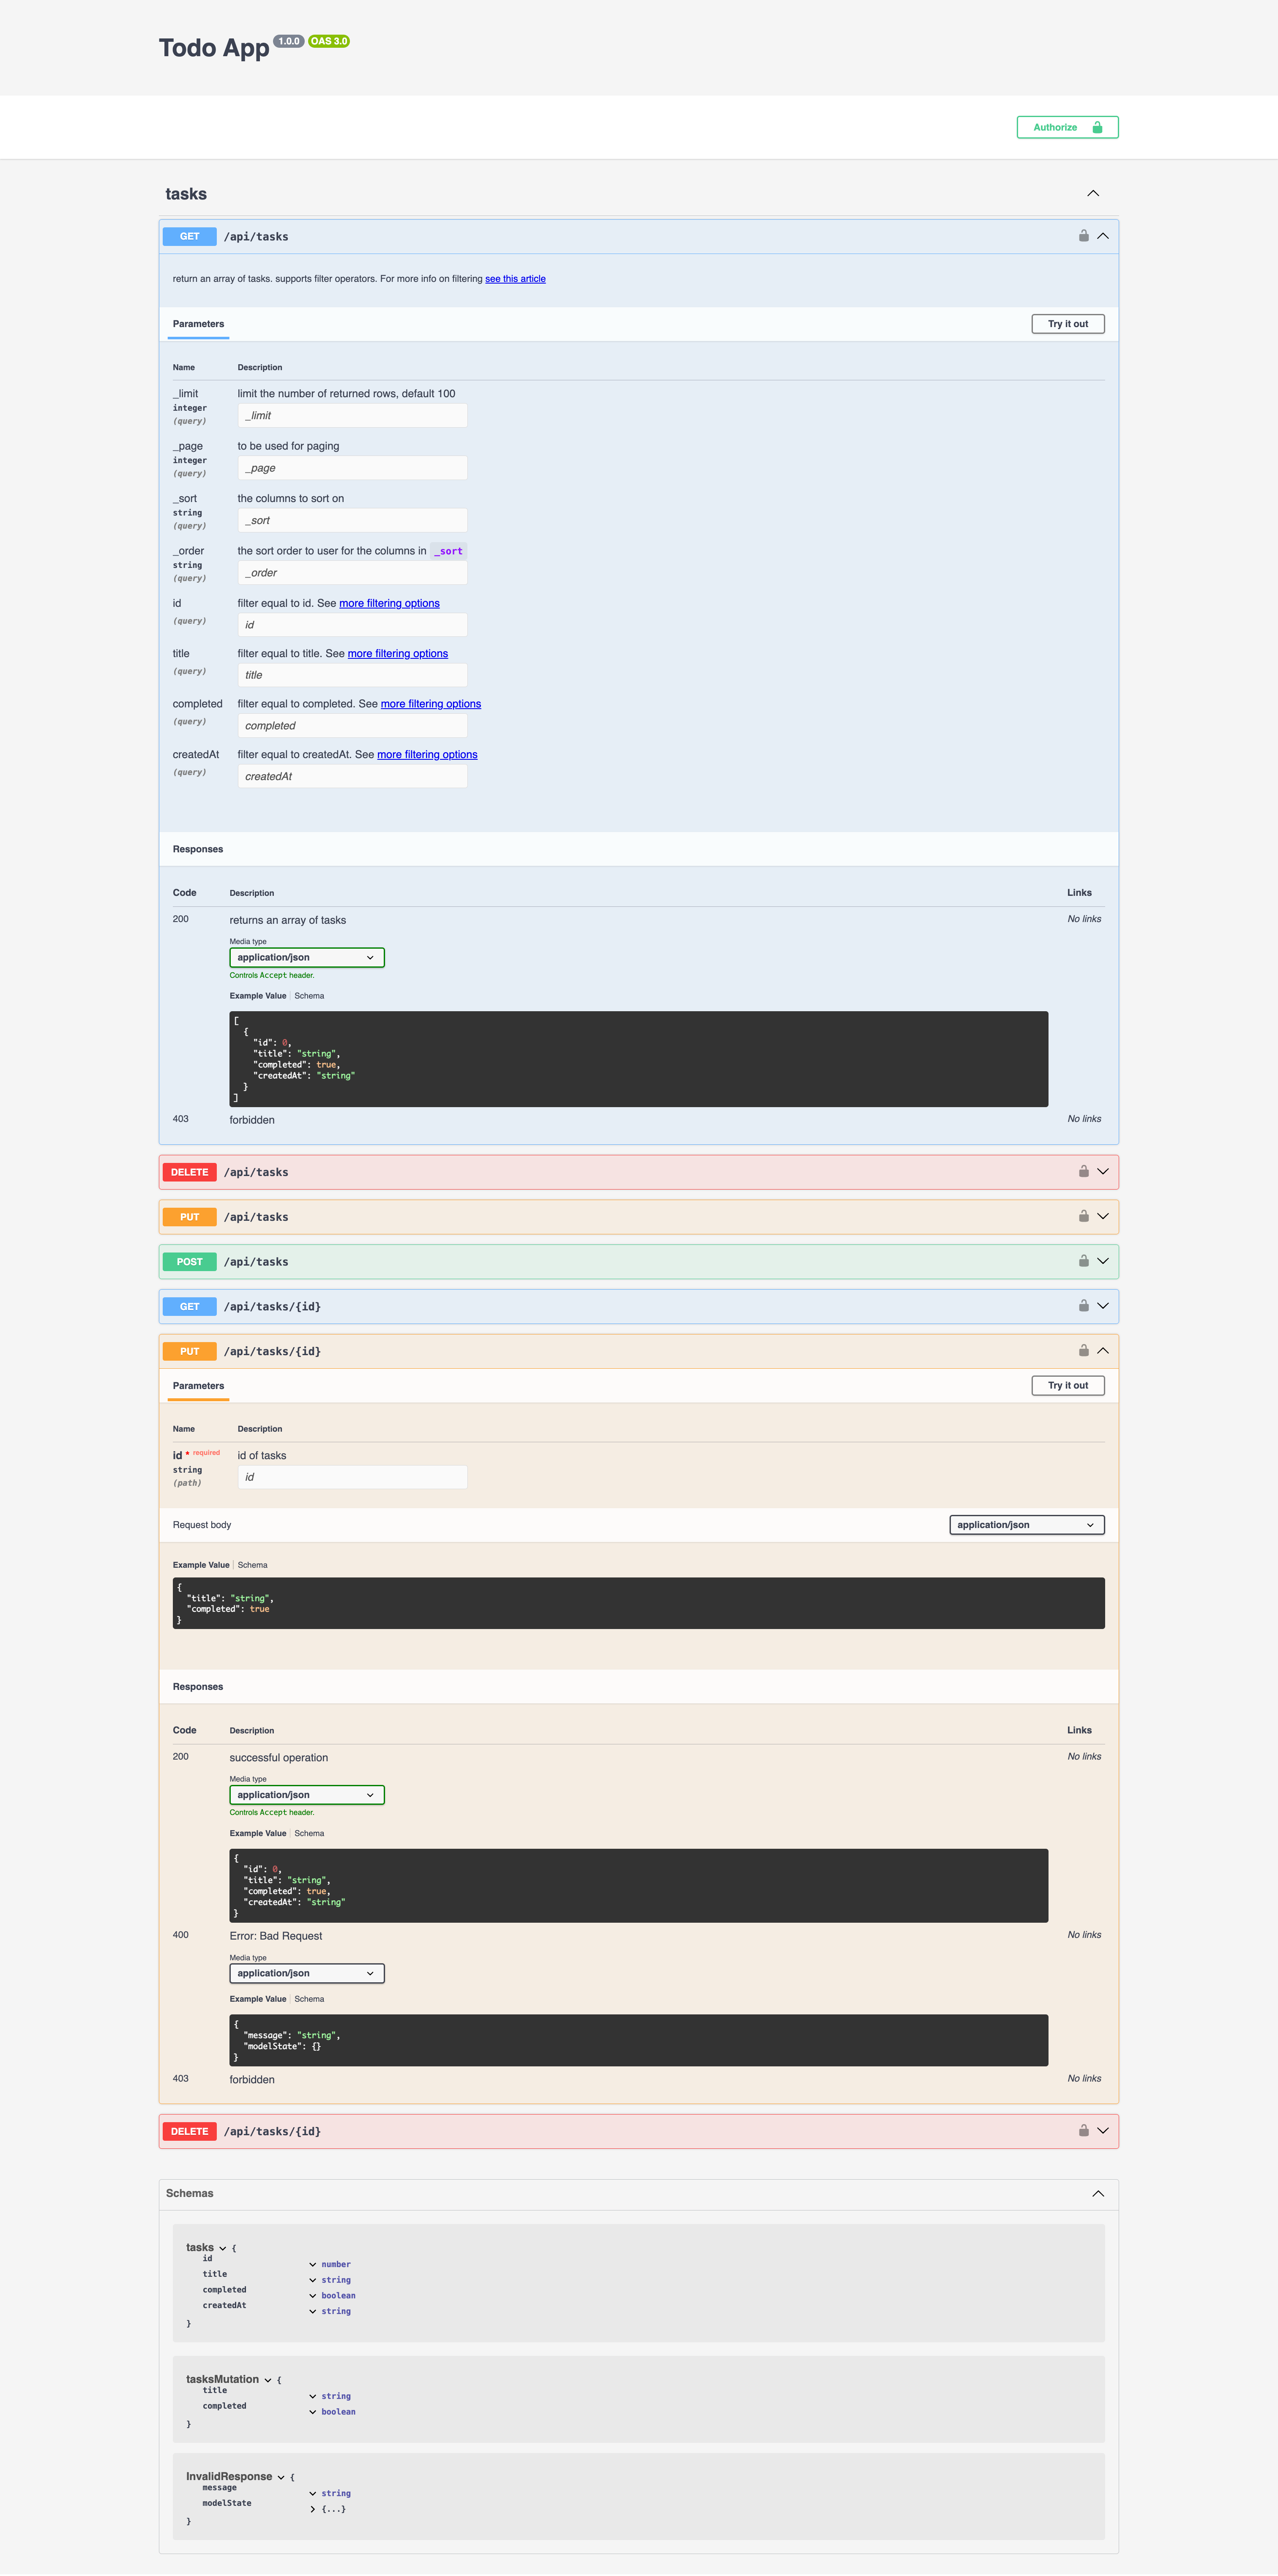Open the media type dropdown in GET 200 response
The width and height of the screenshot is (1278, 2576).
pos(306,957)
